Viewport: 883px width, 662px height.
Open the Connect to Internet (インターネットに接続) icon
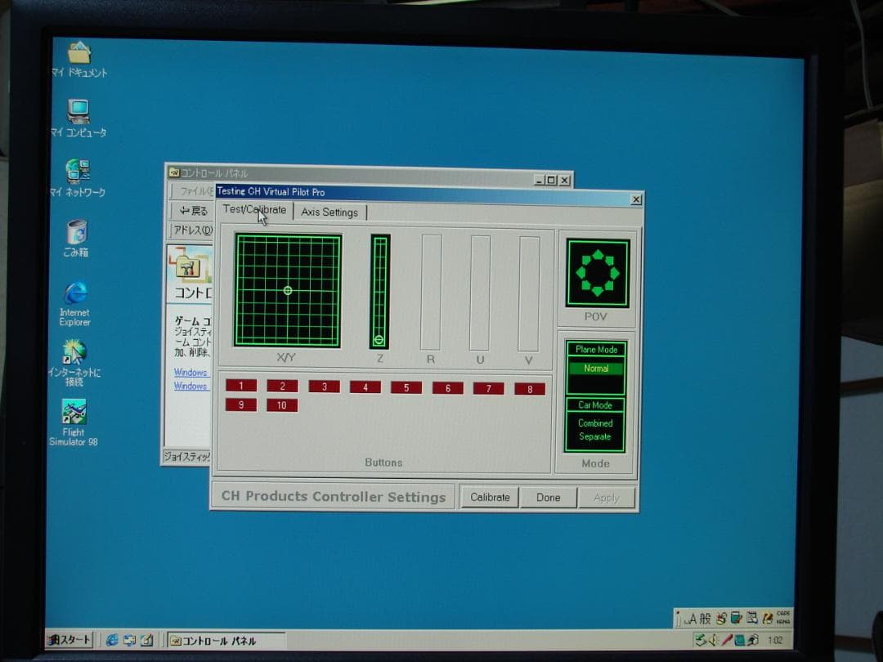click(x=74, y=352)
